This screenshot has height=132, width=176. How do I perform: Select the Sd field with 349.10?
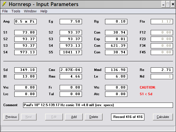(x=25, y=70)
